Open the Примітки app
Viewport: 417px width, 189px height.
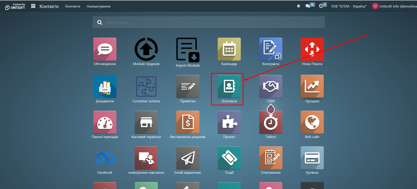(x=188, y=87)
